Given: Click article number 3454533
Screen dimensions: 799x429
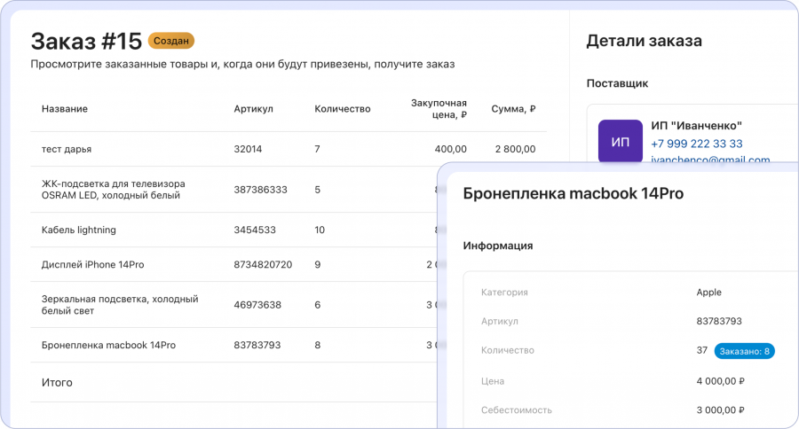Looking at the screenshot, I should 255,230.
